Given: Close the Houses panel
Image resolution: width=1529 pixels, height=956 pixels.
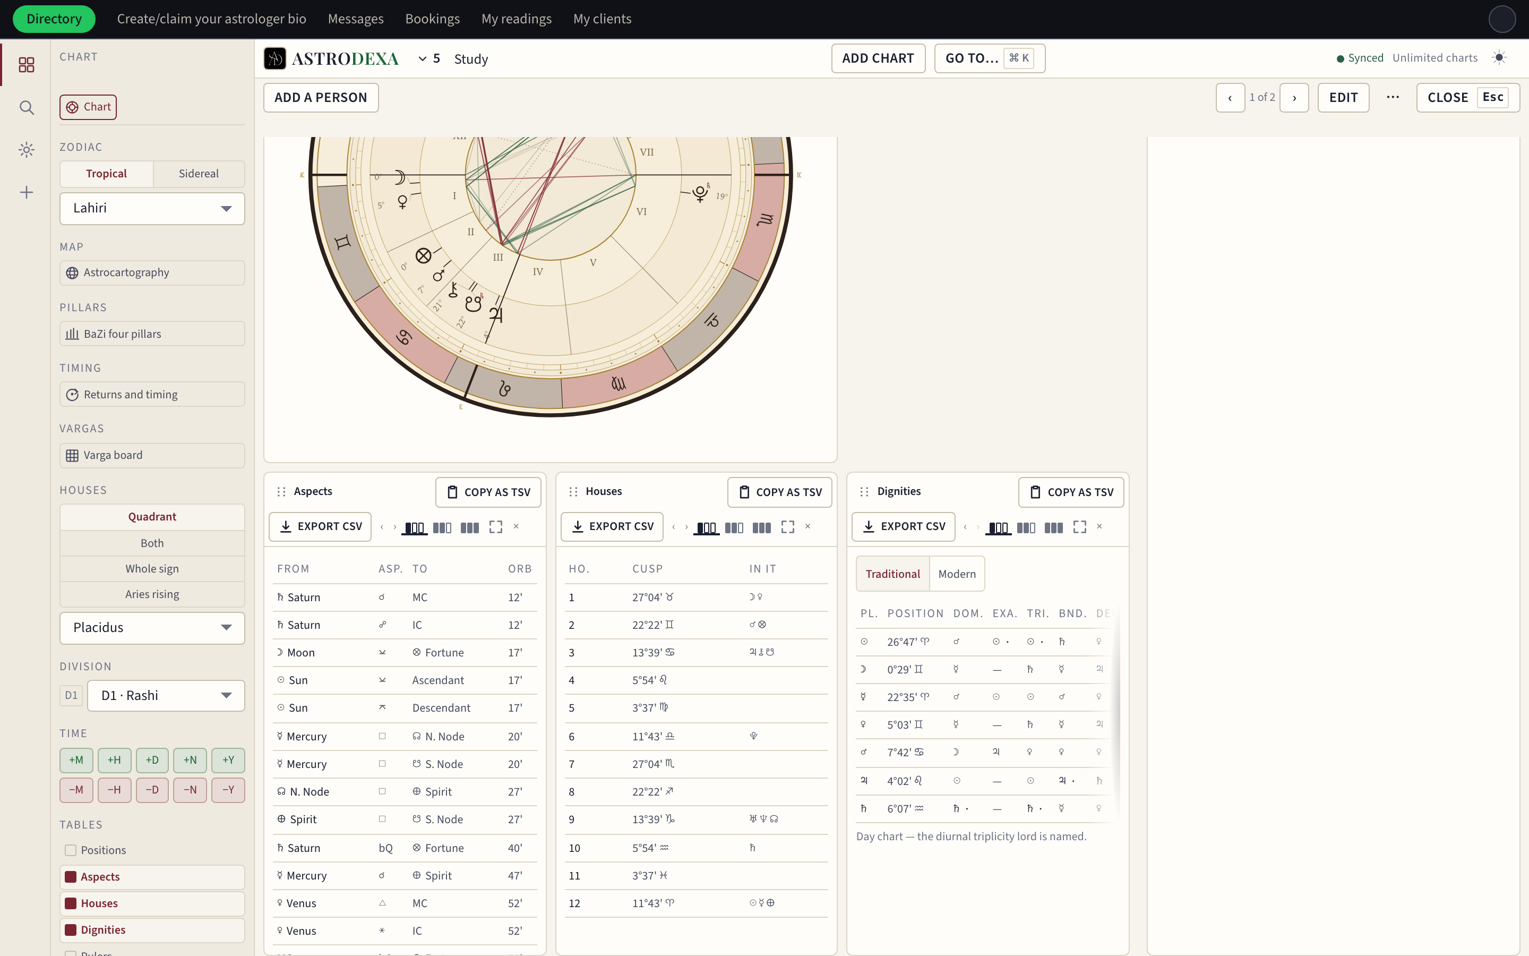Looking at the screenshot, I should point(808,527).
